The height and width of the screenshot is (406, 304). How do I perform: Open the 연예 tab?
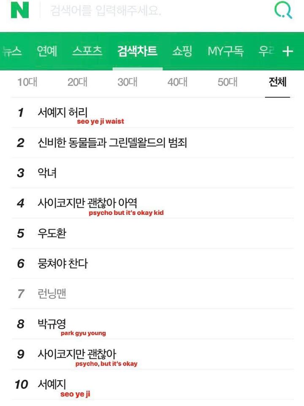(47, 52)
